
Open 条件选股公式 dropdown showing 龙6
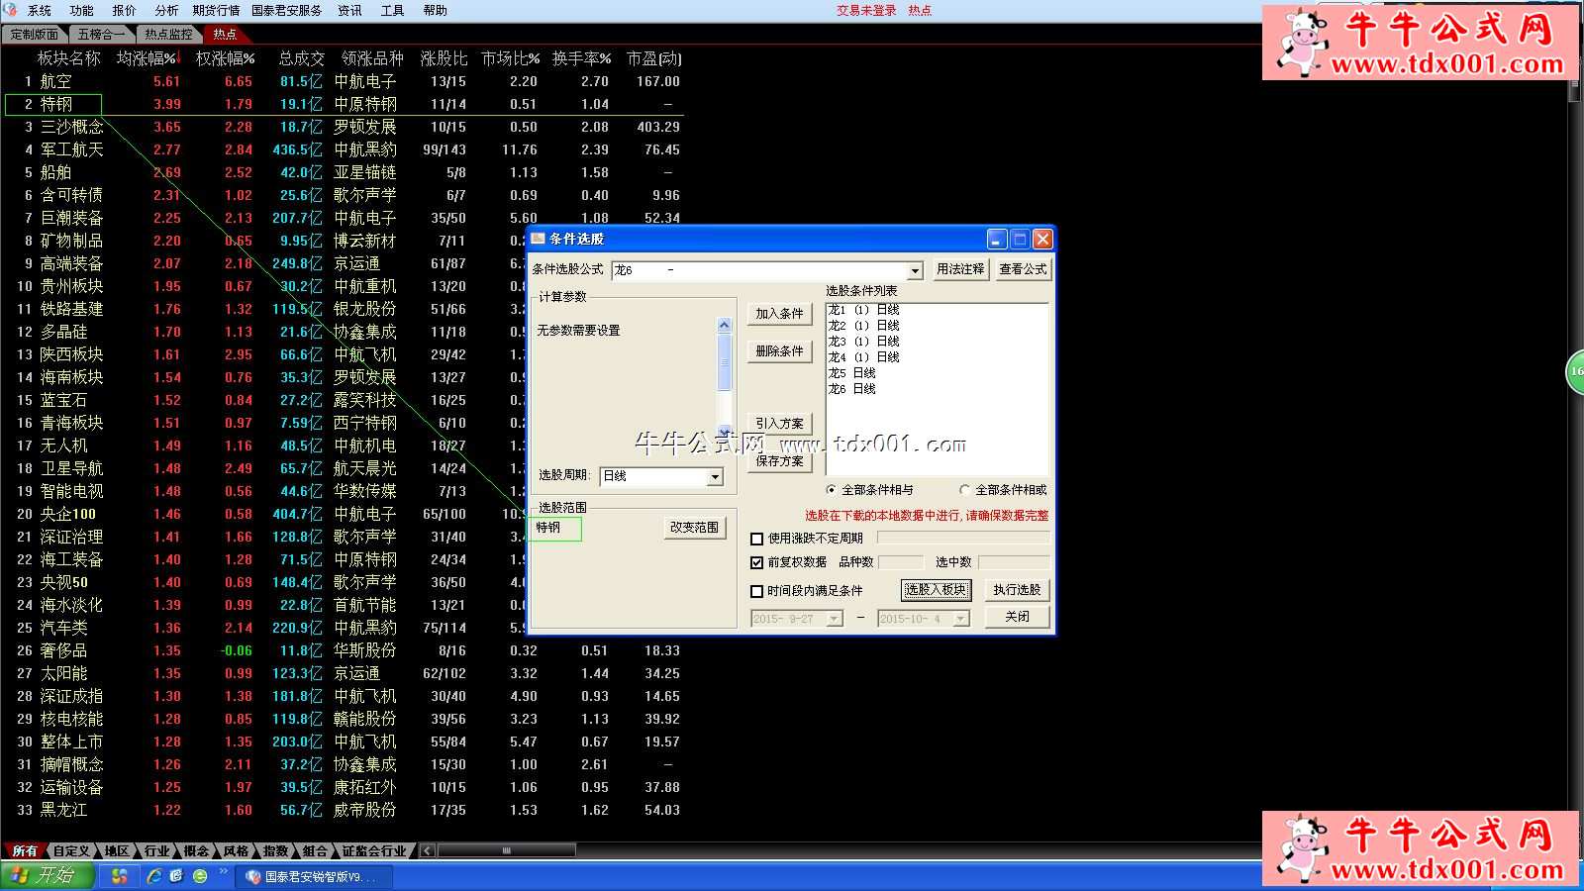[915, 270]
